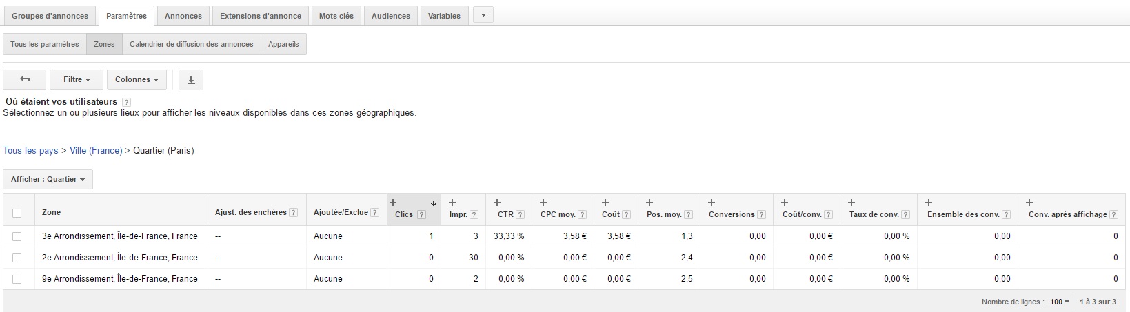1130x312 pixels.
Task: Open help icon for Où étaient vos utilisateurs
Action: coord(126,102)
